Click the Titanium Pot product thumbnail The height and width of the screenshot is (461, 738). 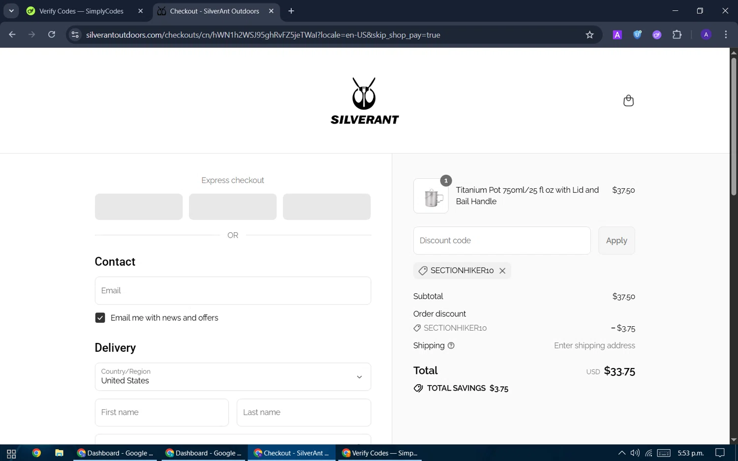click(x=431, y=196)
